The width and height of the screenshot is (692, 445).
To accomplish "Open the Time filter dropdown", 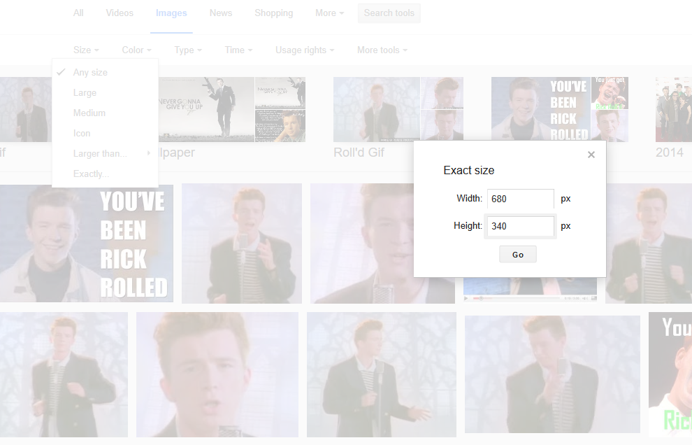I will pos(238,50).
